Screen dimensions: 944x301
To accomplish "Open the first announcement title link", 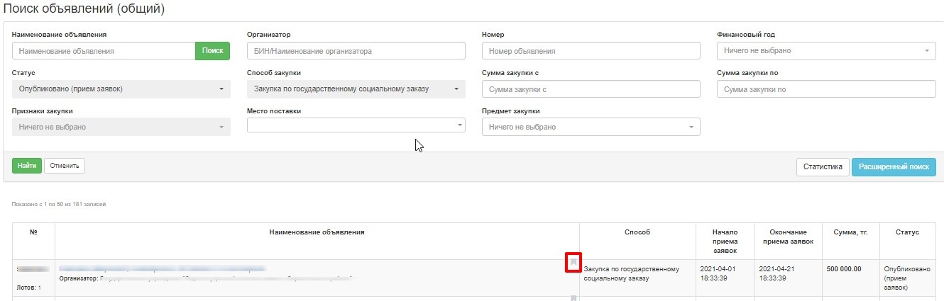I will [x=163, y=269].
